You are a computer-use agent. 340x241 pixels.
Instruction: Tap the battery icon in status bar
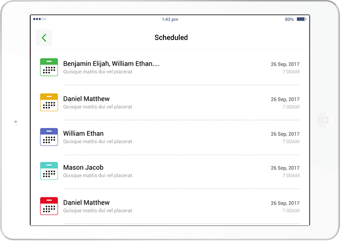pyautogui.click(x=301, y=19)
